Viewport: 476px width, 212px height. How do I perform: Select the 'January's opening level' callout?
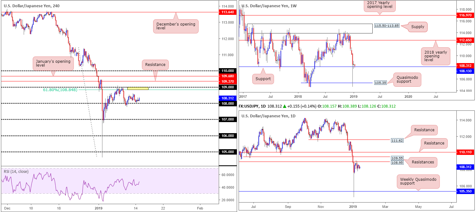[53, 63]
